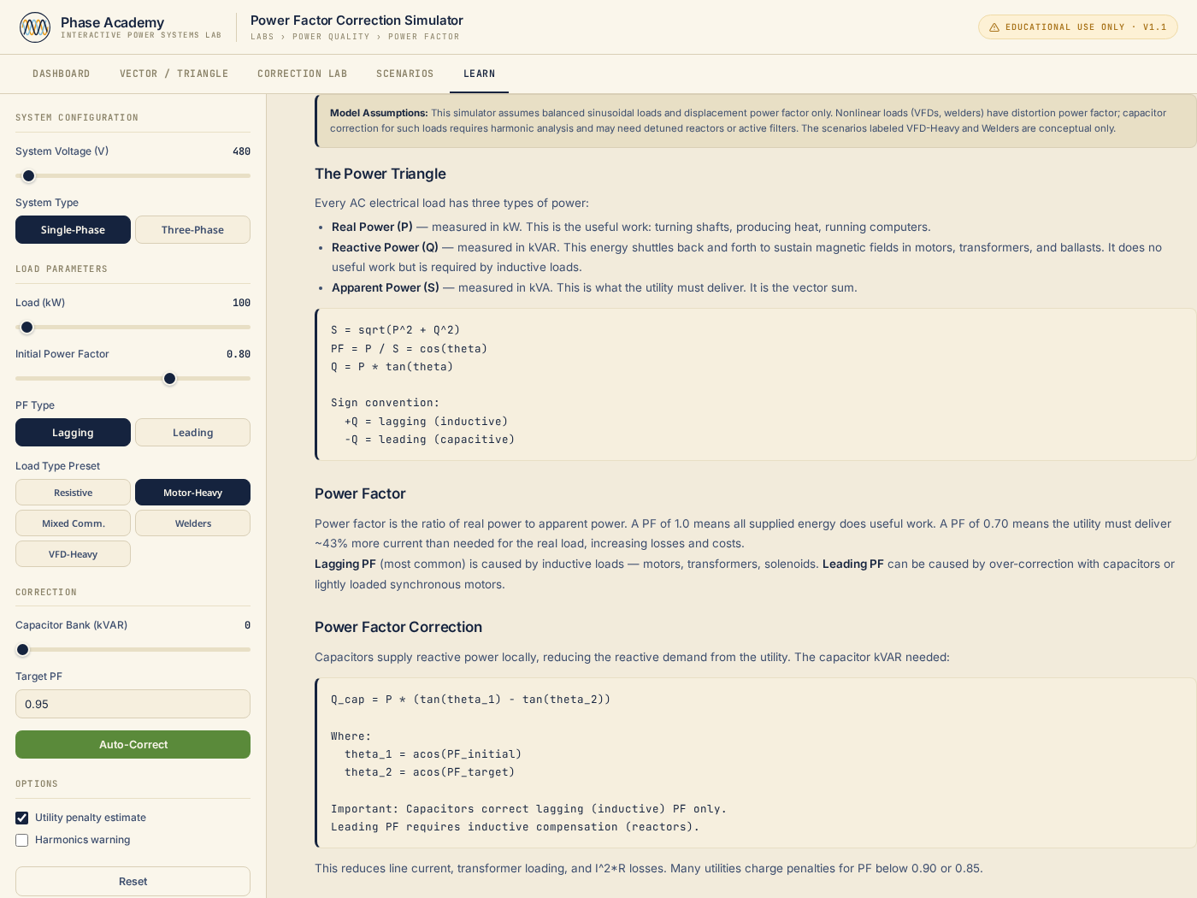This screenshot has width=1197, height=898.
Task: Click the Capacitor Bank slider handle
Action: pos(22,650)
